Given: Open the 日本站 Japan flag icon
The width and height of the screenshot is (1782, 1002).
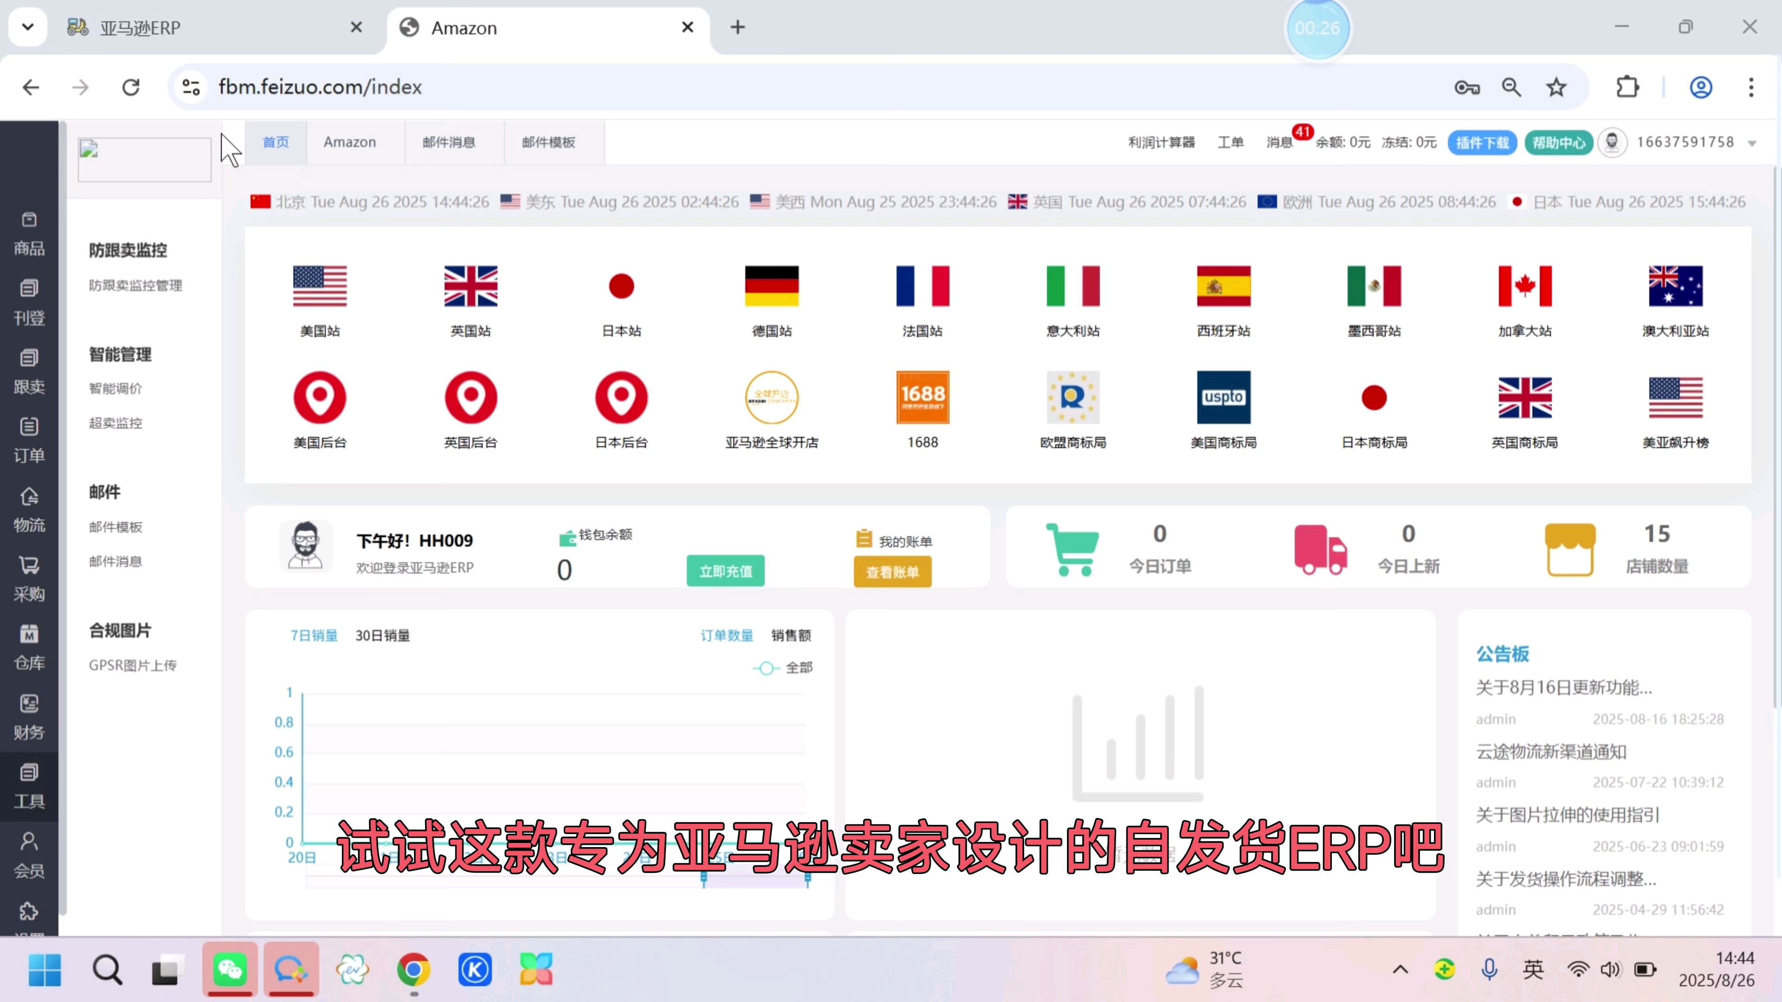Looking at the screenshot, I should [x=621, y=286].
